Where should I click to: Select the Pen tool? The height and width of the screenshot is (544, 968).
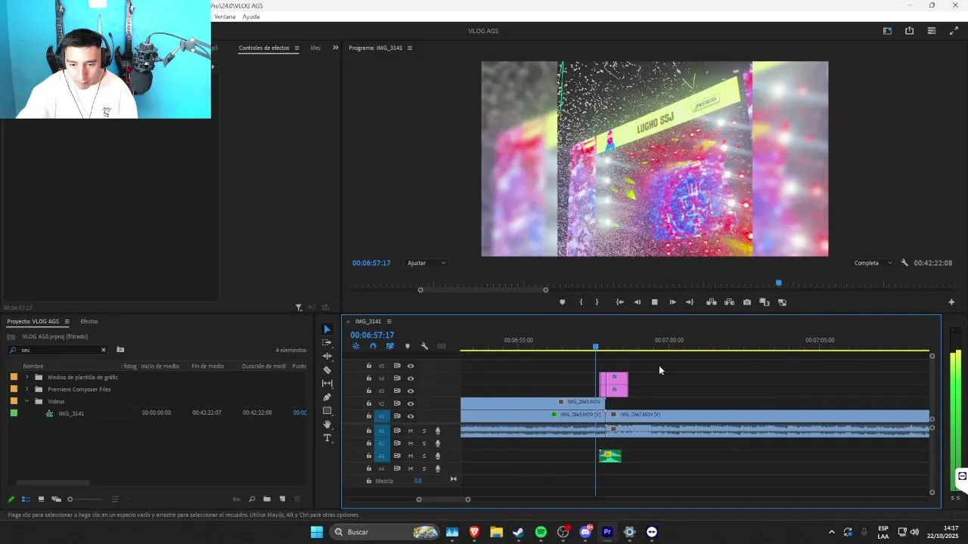pos(327,397)
